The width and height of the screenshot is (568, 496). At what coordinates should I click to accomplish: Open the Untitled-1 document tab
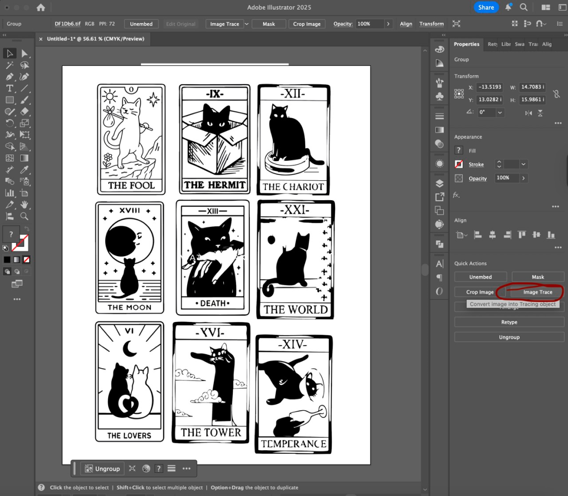click(x=95, y=39)
